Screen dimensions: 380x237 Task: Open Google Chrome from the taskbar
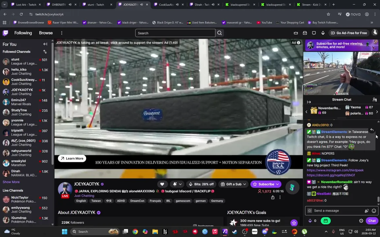[135, 232]
